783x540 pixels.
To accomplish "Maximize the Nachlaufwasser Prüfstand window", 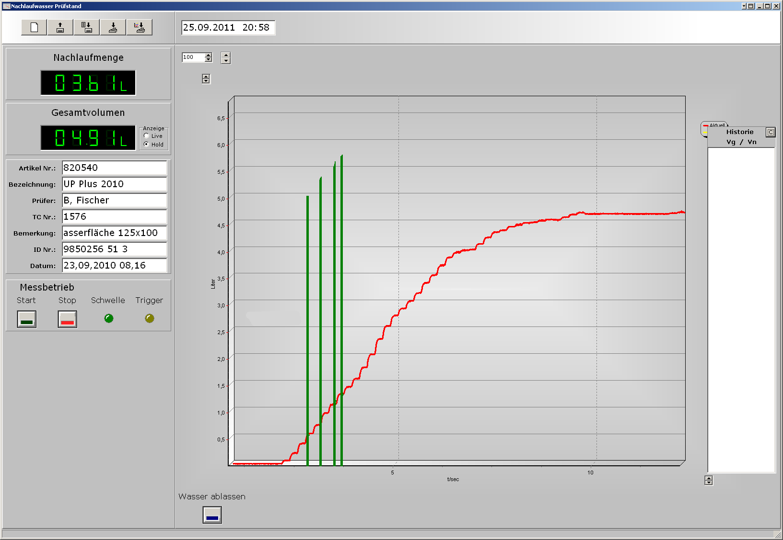I will pyautogui.click(x=767, y=6).
